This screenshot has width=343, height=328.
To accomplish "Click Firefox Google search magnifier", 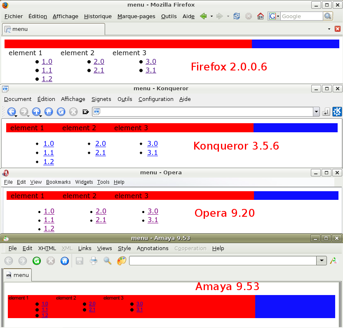I will point(328,16).
